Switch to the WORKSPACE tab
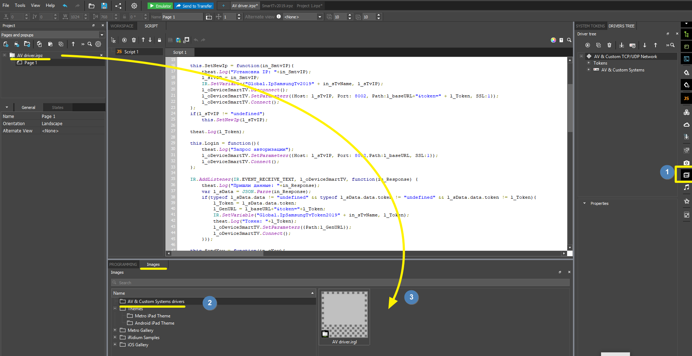 pos(122,26)
